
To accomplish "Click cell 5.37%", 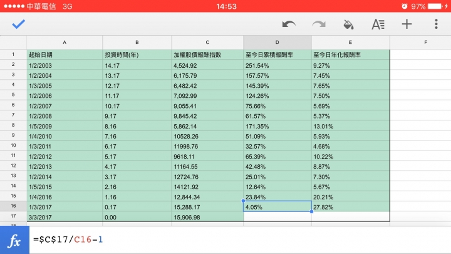I will click(x=351, y=116).
